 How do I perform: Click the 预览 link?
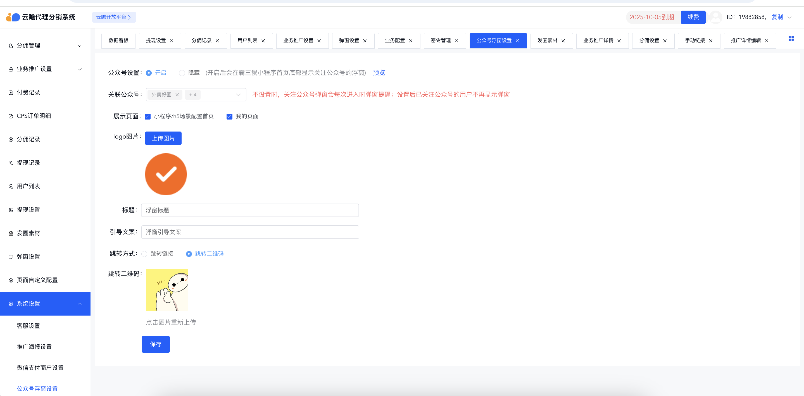[379, 73]
